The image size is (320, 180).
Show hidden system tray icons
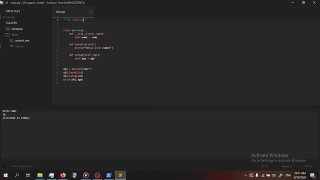pyautogui.click(x=245, y=175)
